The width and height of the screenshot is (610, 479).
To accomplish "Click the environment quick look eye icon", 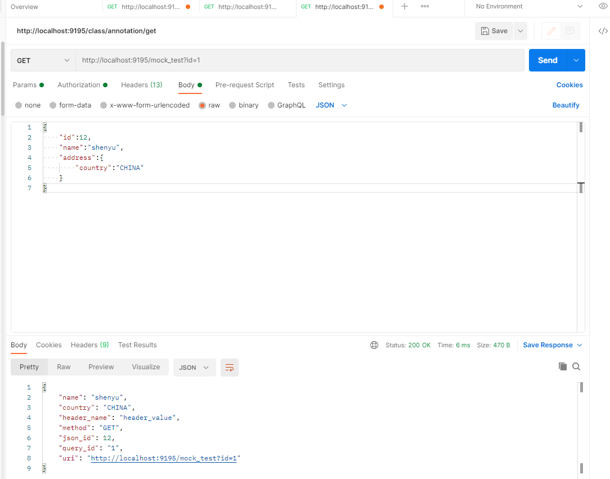I will pos(603,6).
